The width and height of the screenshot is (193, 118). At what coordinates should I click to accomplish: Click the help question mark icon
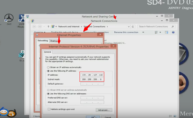[x=173, y=33]
